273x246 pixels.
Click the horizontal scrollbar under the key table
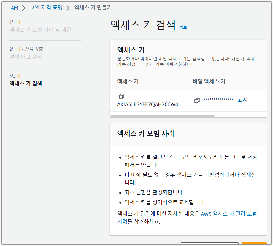click(x=162, y=116)
